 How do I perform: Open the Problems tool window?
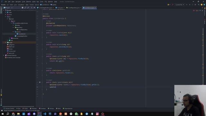coord(33,109)
